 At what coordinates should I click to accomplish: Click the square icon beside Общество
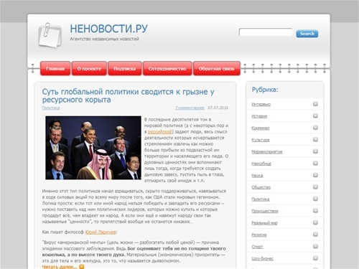(315, 187)
